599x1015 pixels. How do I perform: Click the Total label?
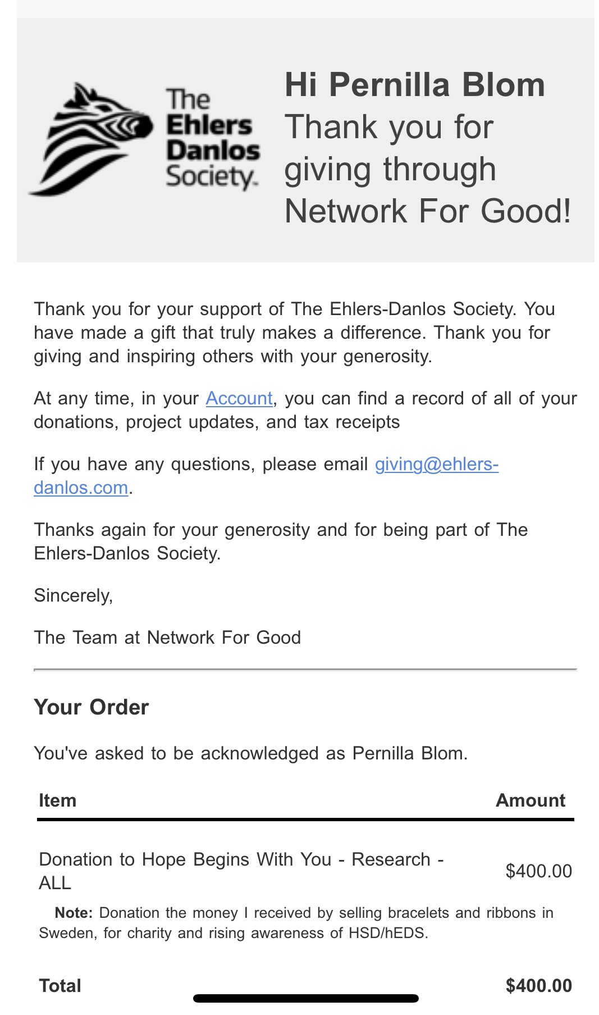[60, 986]
